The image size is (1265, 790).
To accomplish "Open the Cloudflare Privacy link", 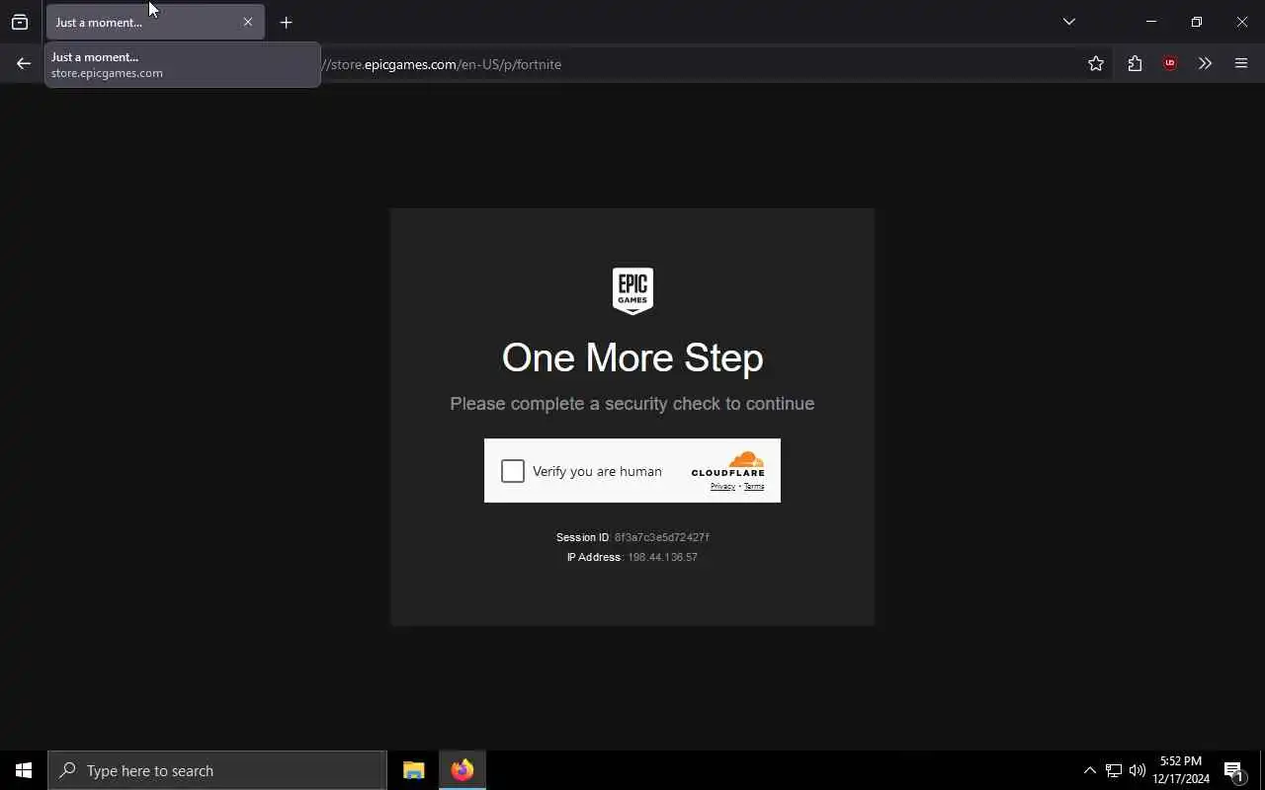I will [x=722, y=486].
